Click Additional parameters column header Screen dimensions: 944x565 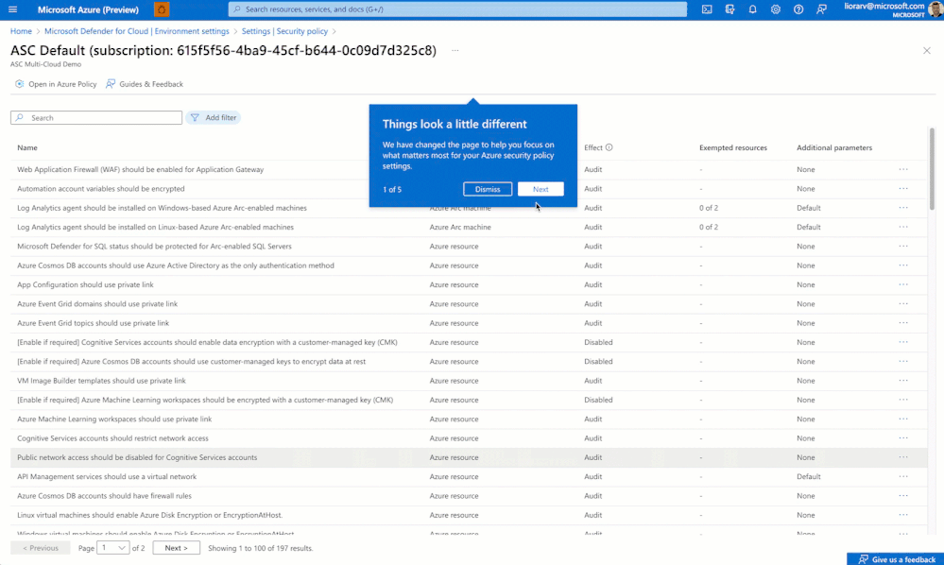click(833, 148)
